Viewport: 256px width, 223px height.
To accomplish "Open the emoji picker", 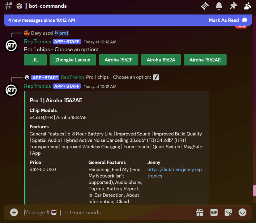I will (242, 212).
